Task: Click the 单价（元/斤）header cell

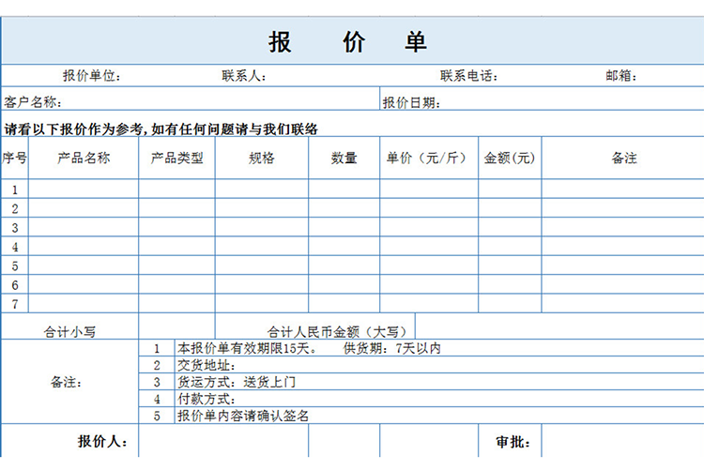Action: (x=428, y=159)
